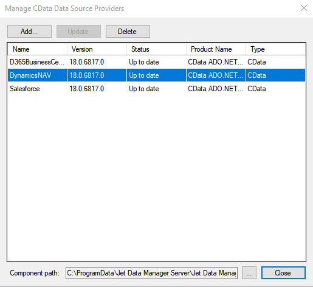The image size is (313, 287).
Task: Click the Manage CData Data Source Providers title
Action: click(64, 9)
